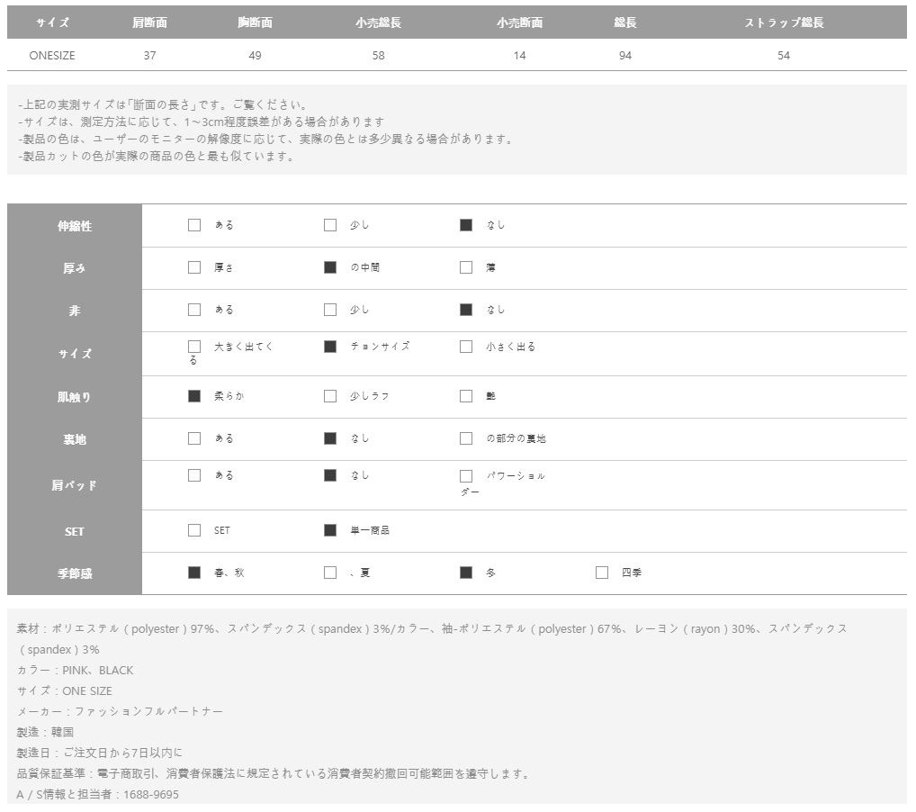This screenshot has height=812, width=916.
Task: Click the 肩断面 column header
Action: coord(149,23)
